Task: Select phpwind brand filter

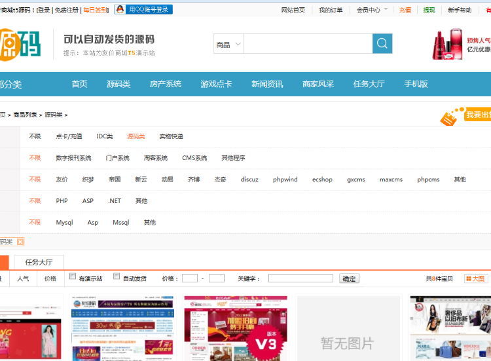Action: coord(285,180)
